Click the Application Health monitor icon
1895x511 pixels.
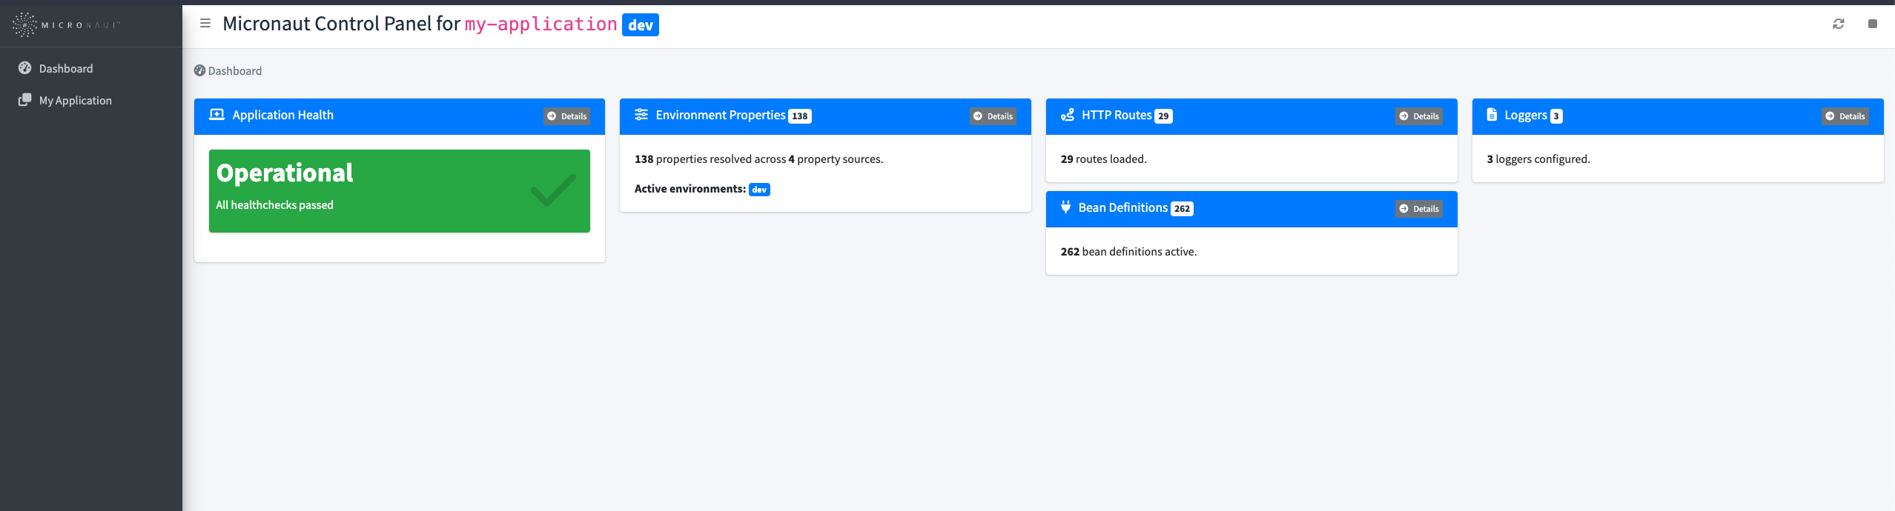point(216,115)
